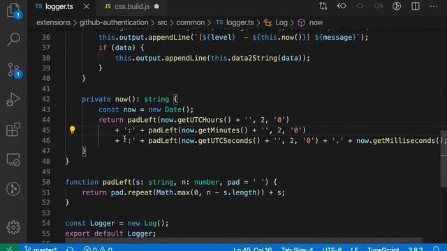The height and width of the screenshot is (251, 447).
Task: Click getMinutes on line 45
Action: coord(219,130)
